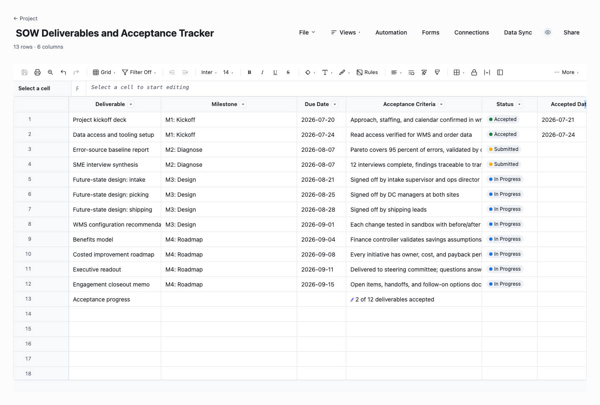The width and height of the screenshot is (600, 405).
Task: Open the Connections menu
Action: pos(472,32)
